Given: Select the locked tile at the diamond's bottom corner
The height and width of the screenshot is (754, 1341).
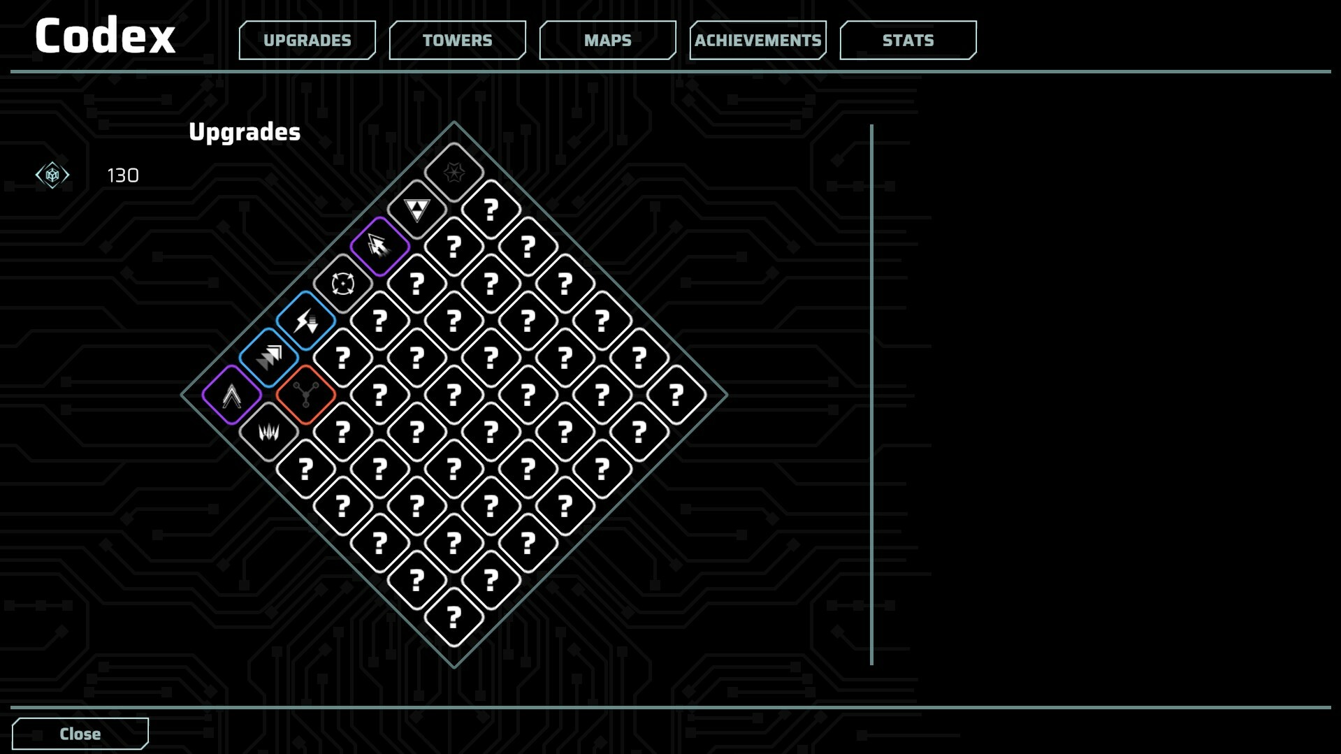Looking at the screenshot, I should coord(454,617).
